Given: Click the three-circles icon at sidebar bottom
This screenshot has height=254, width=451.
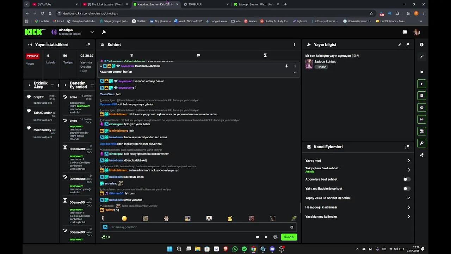Looking at the screenshot, I should [422, 155].
